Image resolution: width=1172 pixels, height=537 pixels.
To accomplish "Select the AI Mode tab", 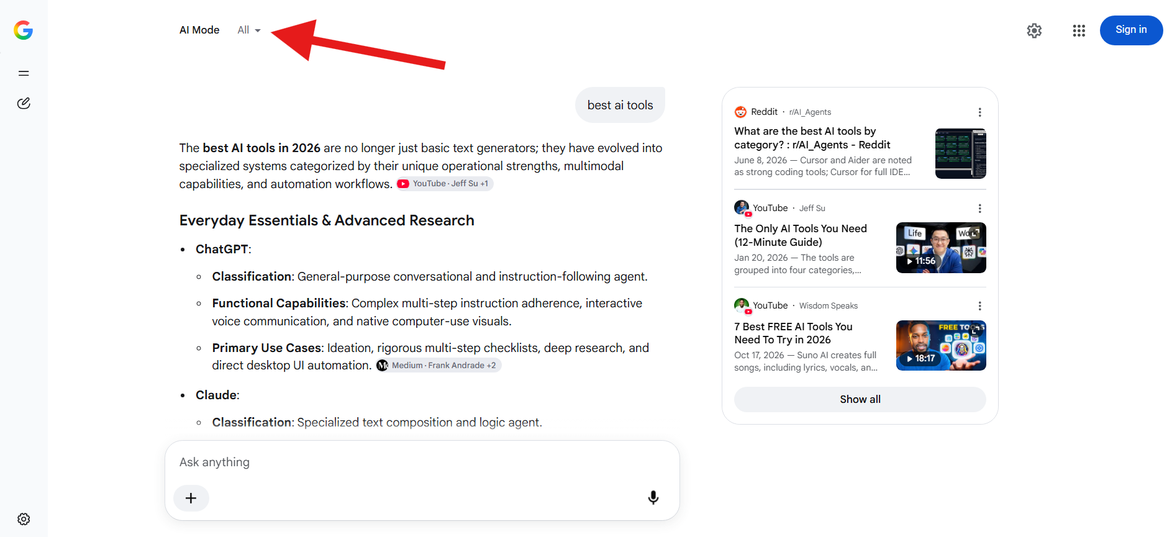I will pos(199,30).
